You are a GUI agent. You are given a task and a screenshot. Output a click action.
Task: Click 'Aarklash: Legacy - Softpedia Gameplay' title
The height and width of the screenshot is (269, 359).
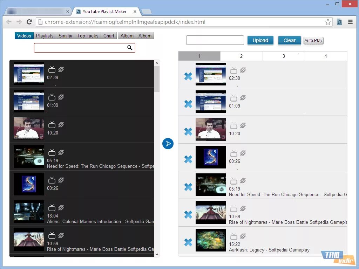coord(269,250)
